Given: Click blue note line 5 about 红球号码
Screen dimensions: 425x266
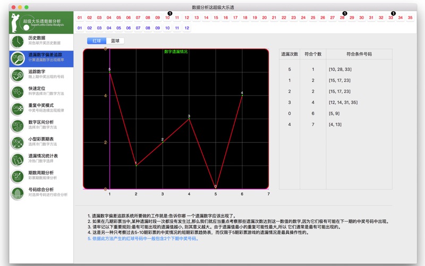Looking at the screenshot, I should 143,238.
